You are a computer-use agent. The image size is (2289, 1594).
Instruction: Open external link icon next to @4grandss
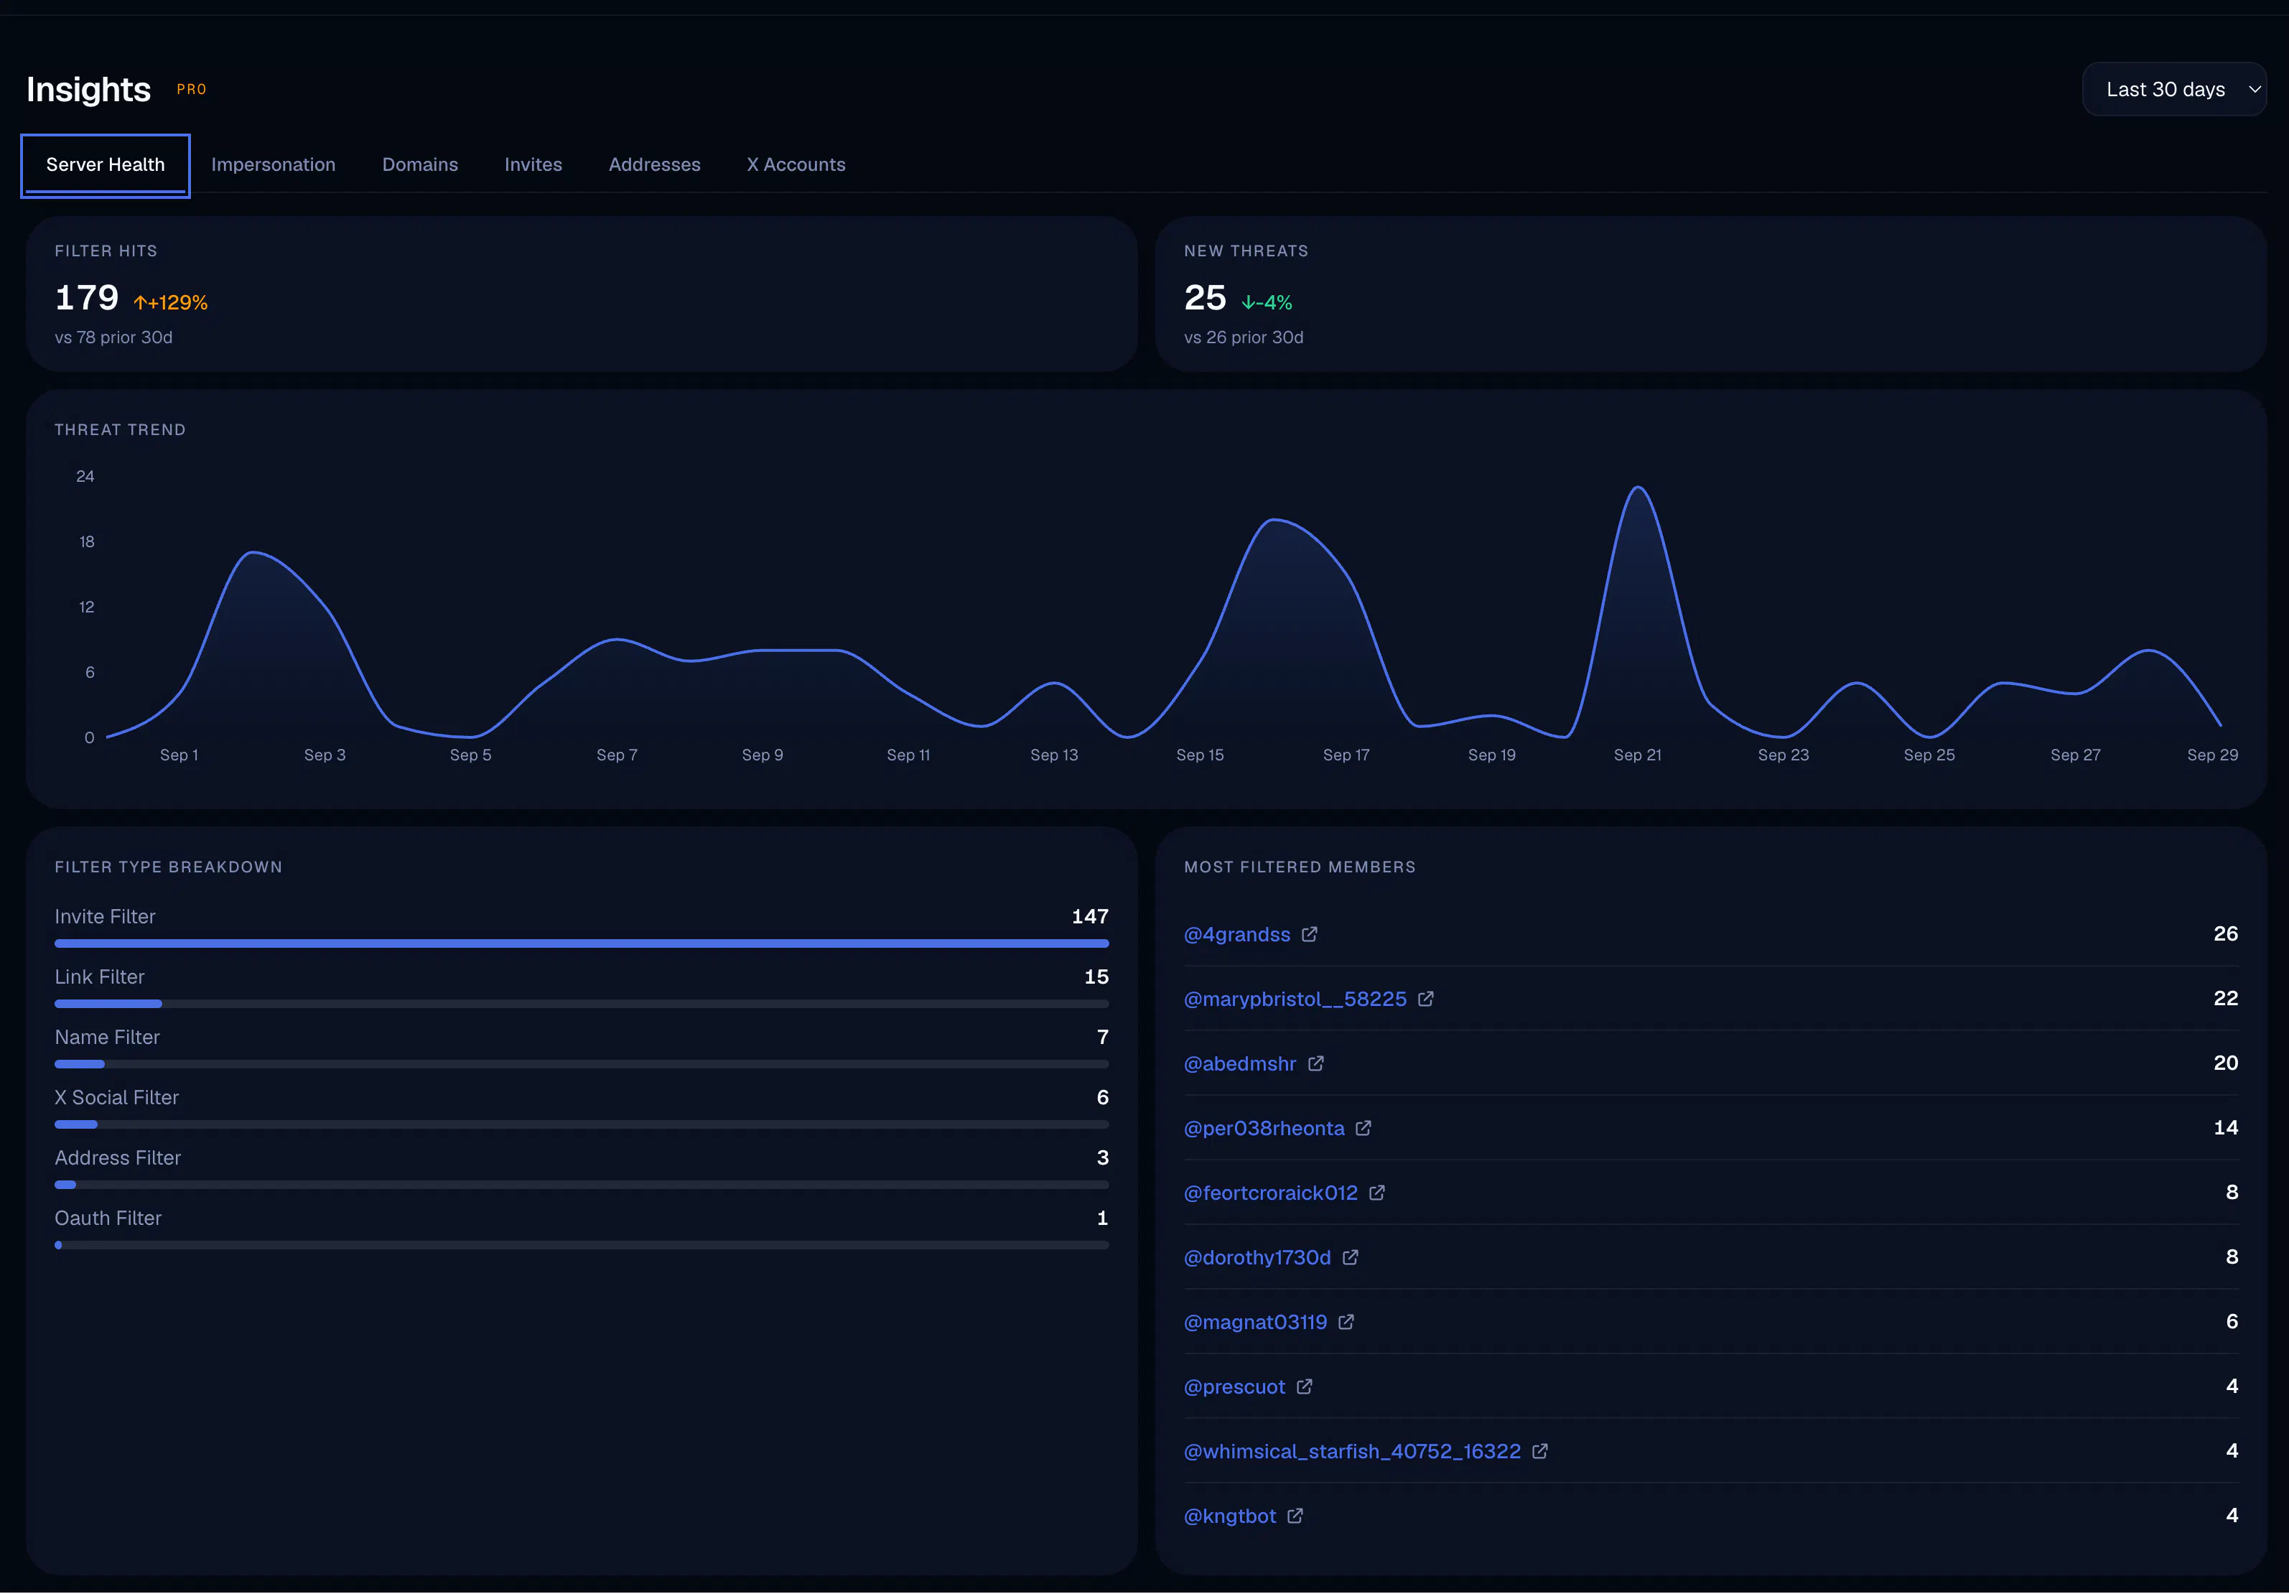click(x=1309, y=934)
